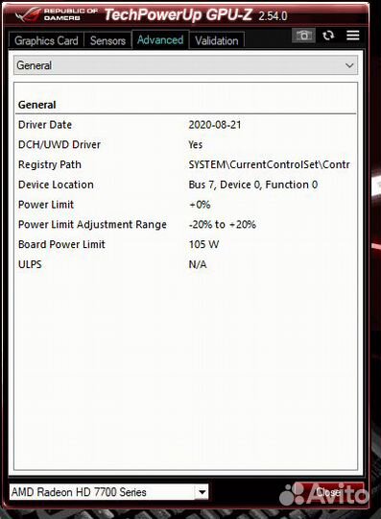Viewport: 381px width, 519px height.
Task: Click the Close button
Action: tap(328, 492)
